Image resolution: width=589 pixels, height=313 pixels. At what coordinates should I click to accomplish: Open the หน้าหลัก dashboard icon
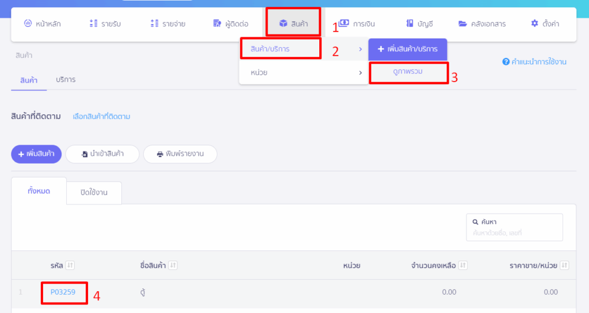click(x=28, y=23)
